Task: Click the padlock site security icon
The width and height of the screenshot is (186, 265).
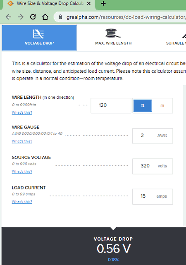Action: (x=60, y=17)
